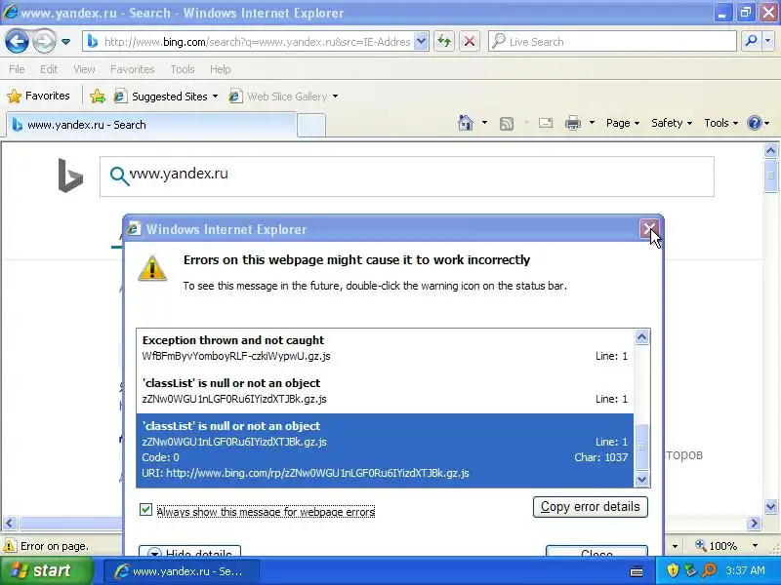The width and height of the screenshot is (781, 585).
Task: Click the security shield tray icon
Action: (x=673, y=570)
